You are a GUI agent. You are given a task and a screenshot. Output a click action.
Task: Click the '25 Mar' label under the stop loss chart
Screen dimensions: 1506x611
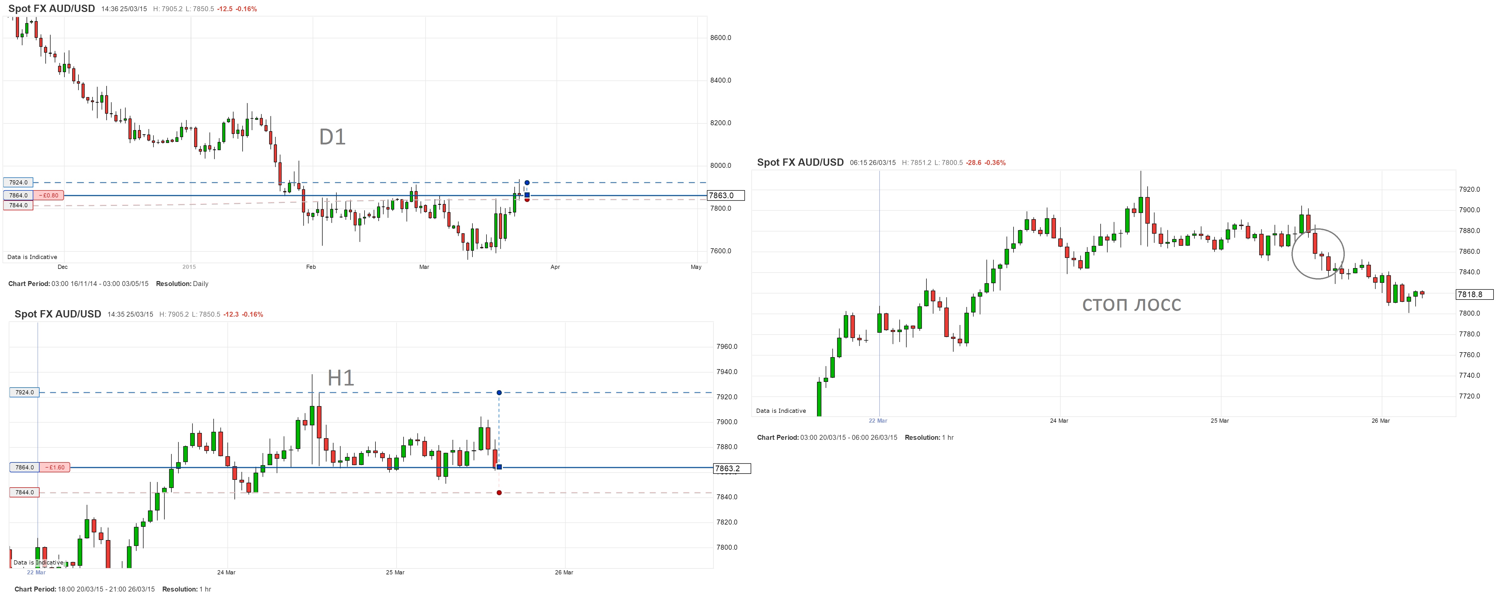coord(1219,421)
